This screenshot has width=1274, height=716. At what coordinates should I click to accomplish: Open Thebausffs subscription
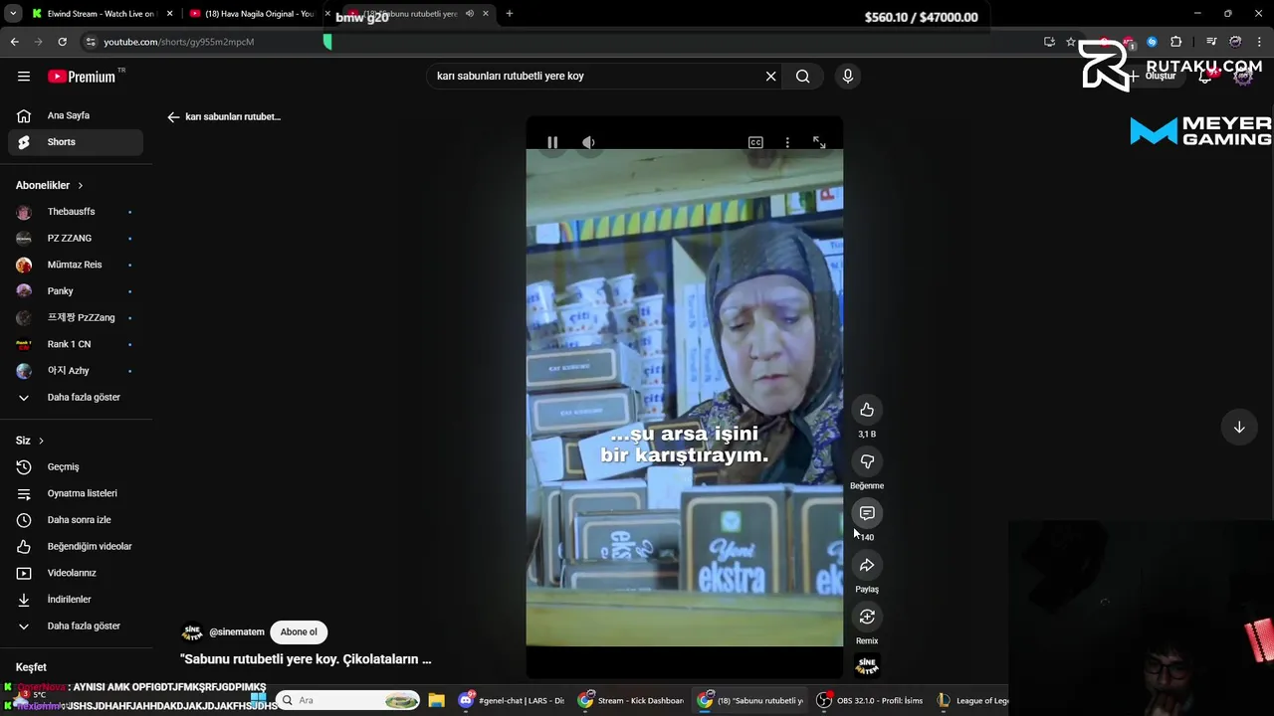click(76, 212)
